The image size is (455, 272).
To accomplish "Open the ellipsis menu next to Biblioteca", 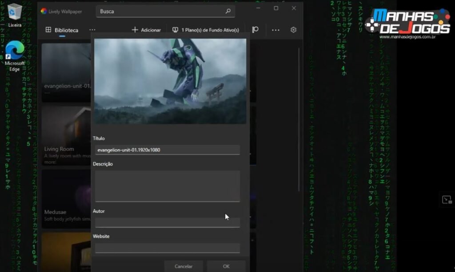I will pos(92,30).
